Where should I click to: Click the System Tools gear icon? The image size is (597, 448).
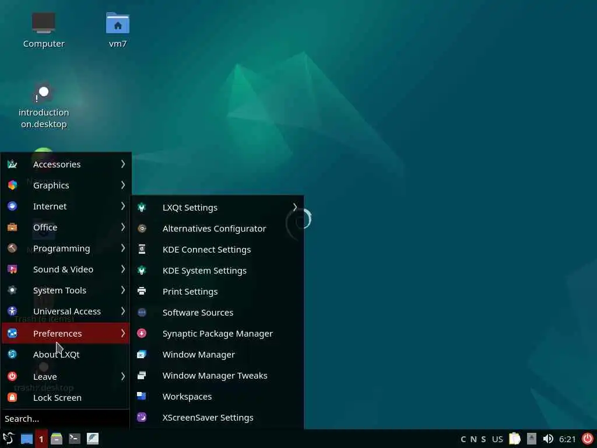[x=12, y=290]
